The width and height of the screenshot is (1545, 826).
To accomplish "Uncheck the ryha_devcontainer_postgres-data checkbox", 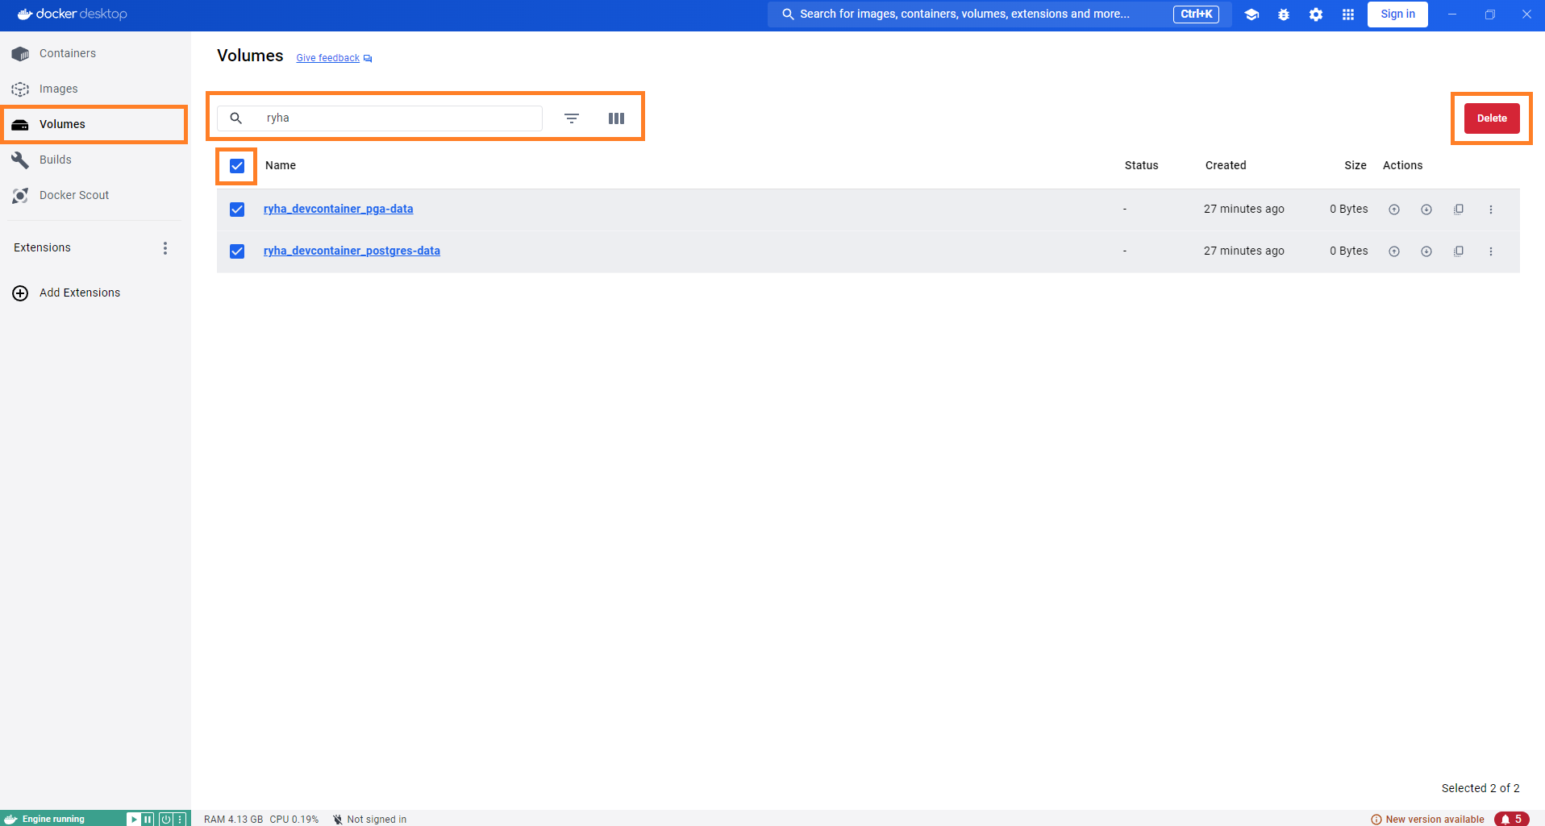I will (x=237, y=251).
